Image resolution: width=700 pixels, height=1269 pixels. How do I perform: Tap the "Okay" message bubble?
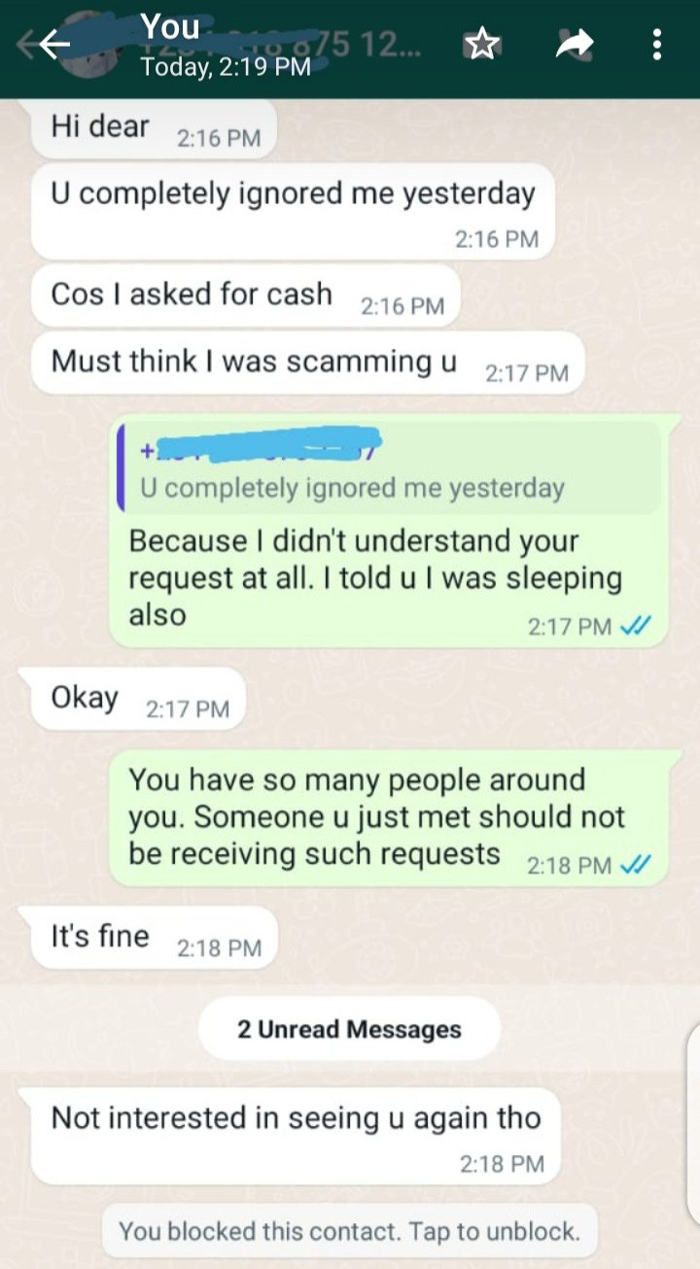[x=138, y=700]
